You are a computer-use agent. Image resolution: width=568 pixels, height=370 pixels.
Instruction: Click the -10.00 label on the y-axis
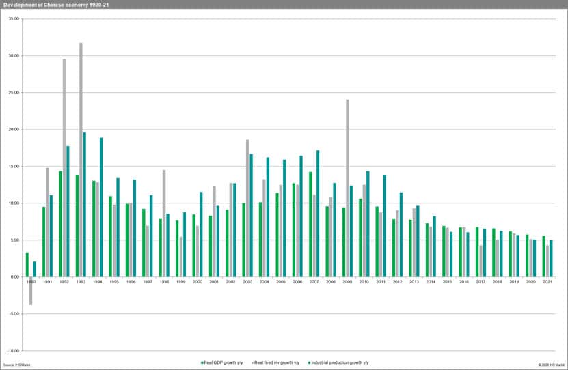click(x=13, y=351)
